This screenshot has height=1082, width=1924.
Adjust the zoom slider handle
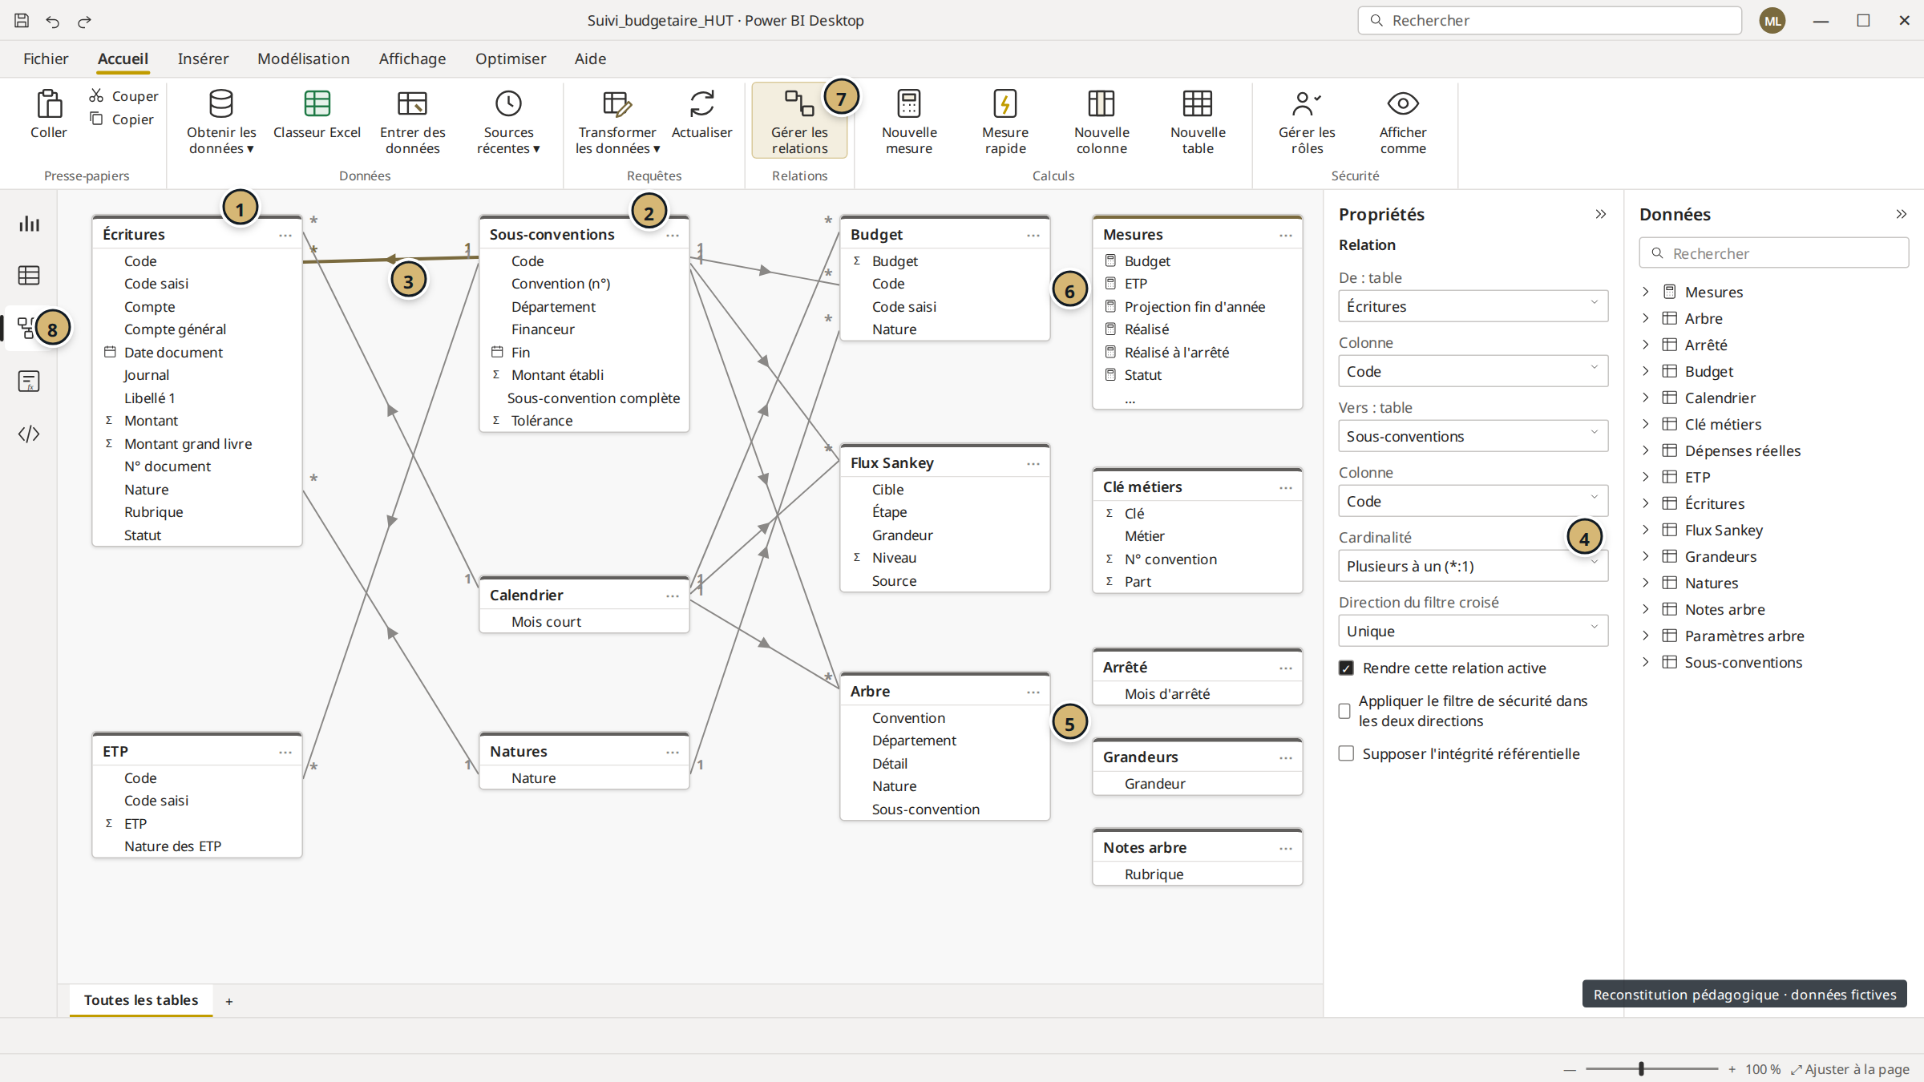(x=1641, y=1068)
